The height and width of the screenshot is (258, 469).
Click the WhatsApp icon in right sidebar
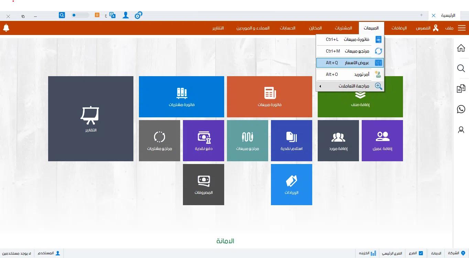pos(461,109)
